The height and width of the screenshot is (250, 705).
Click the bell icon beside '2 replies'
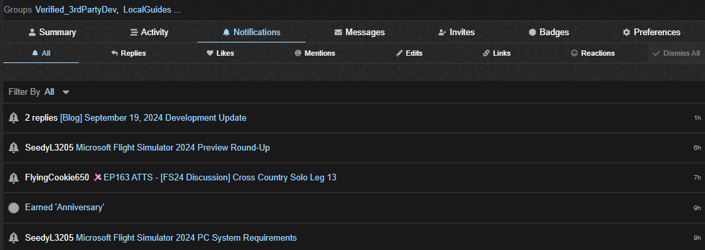tap(13, 118)
